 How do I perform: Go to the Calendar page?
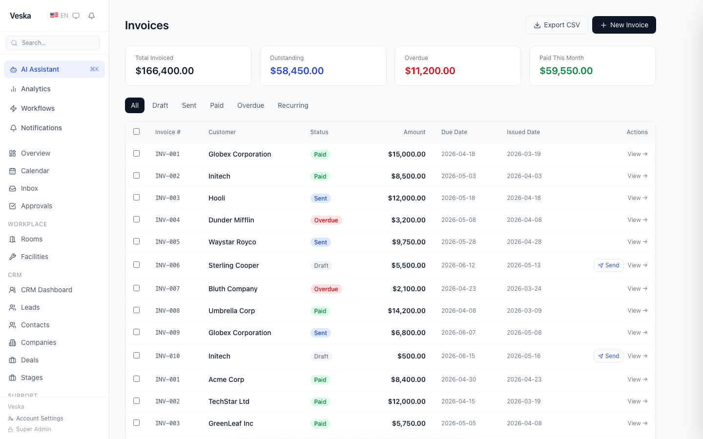[54, 171]
